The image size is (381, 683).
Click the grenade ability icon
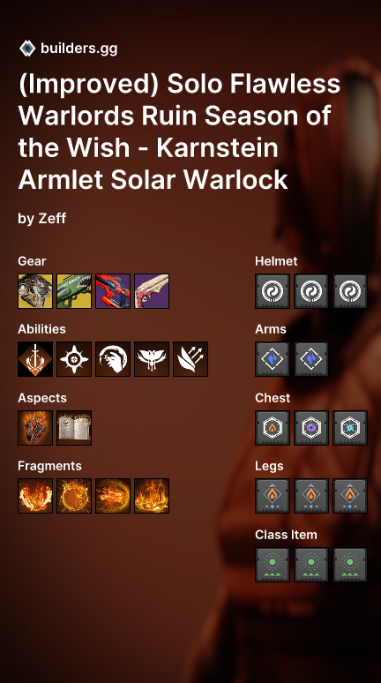tap(74, 359)
